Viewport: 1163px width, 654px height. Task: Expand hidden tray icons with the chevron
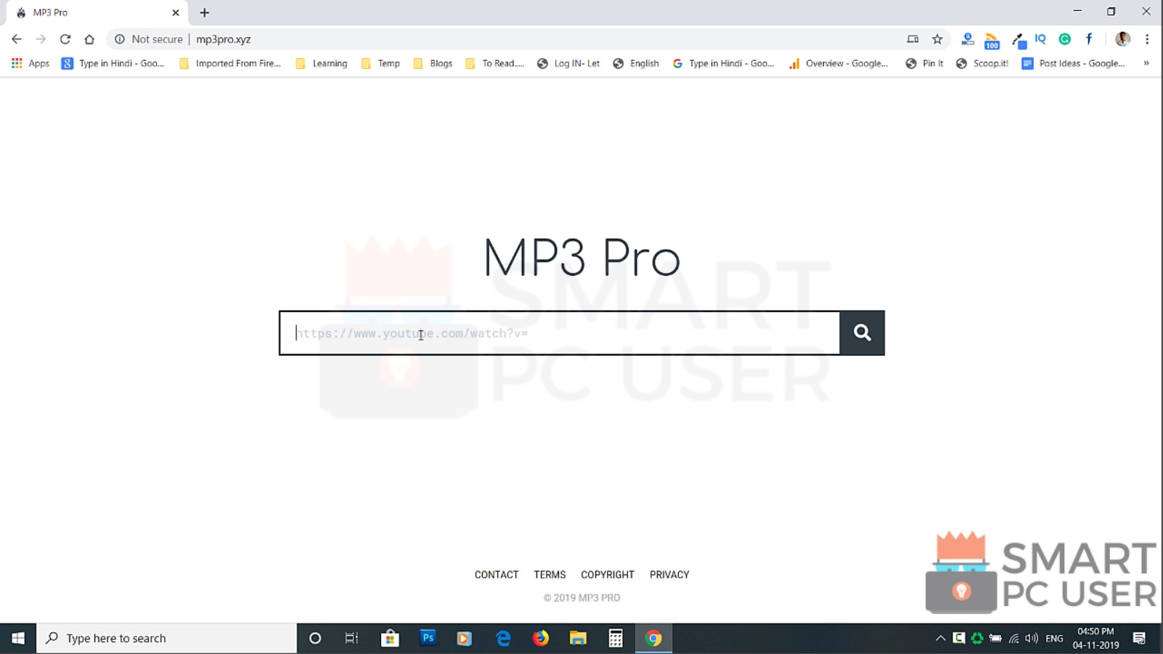pyautogui.click(x=940, y=638)
